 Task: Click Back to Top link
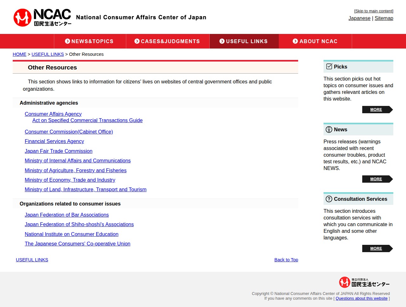tap(286, 260)
